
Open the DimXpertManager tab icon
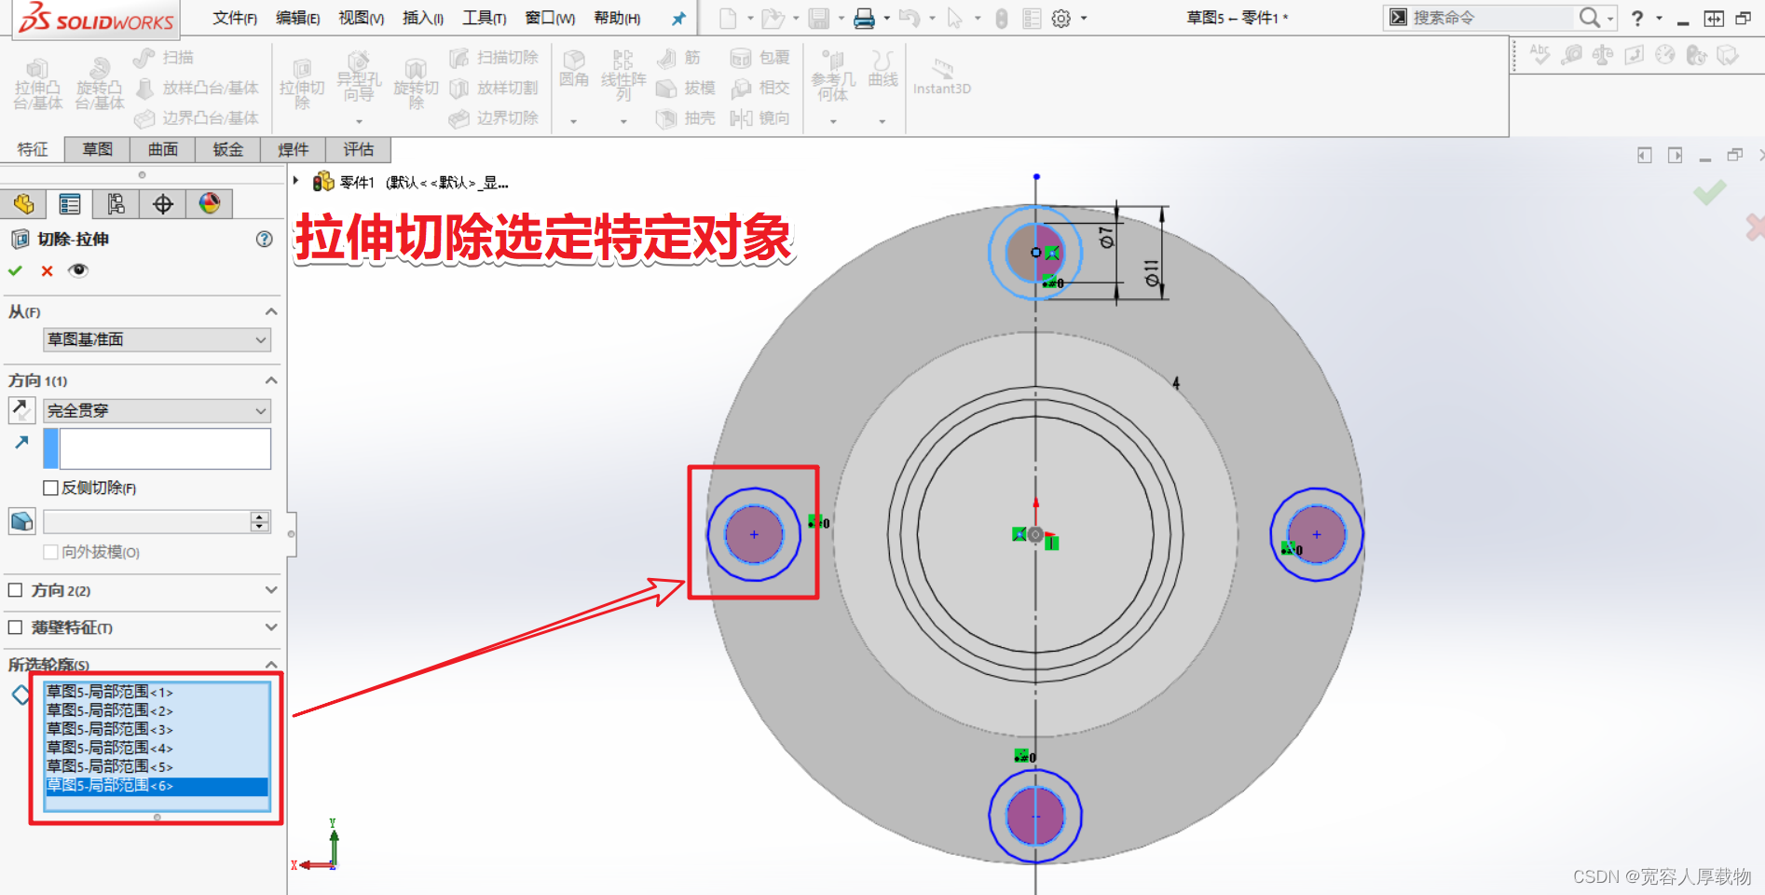[163, 203]
